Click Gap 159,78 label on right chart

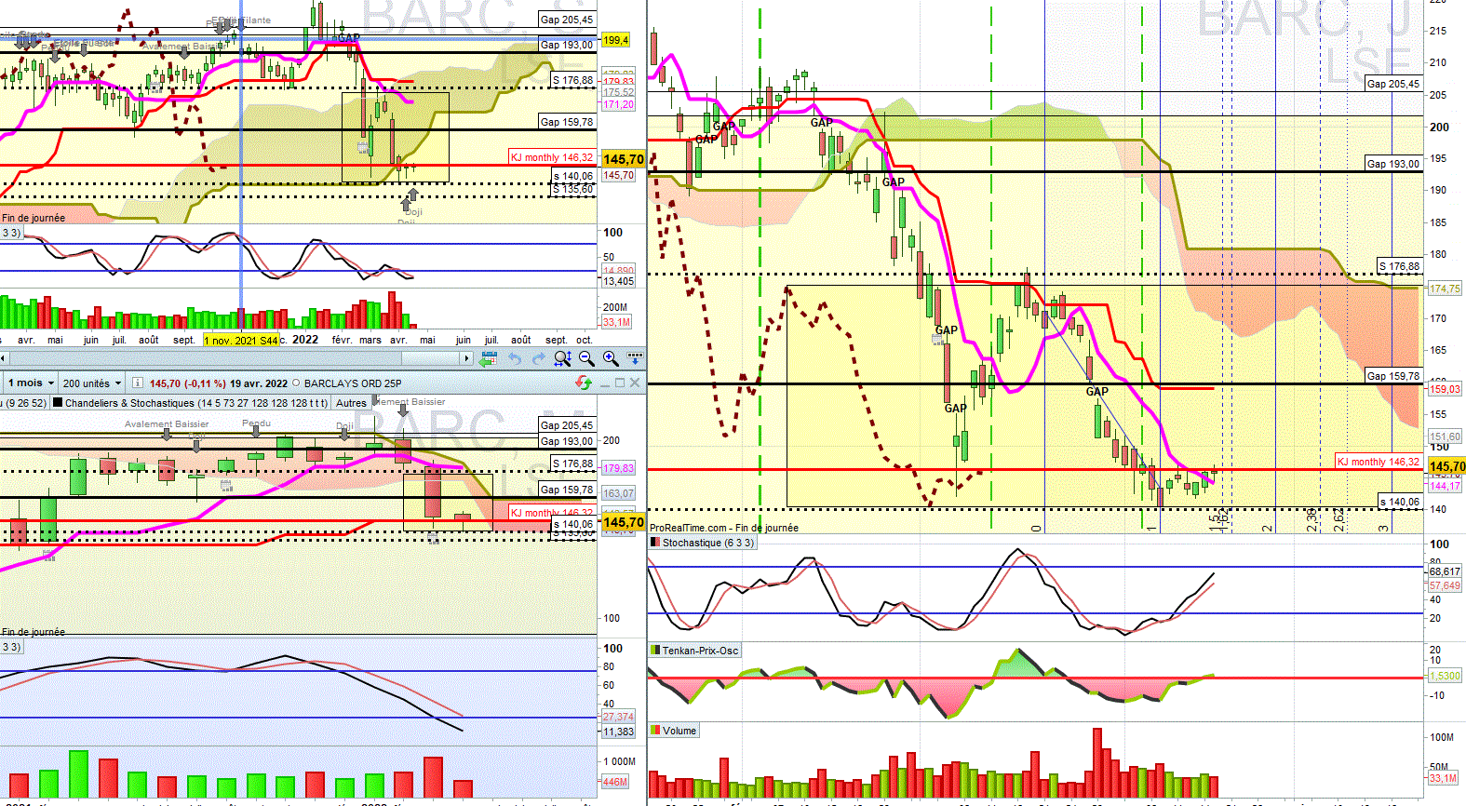point(1393,376)
